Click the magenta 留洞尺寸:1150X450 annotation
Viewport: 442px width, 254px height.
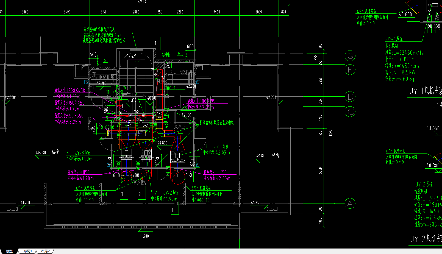tap(69, 103)
